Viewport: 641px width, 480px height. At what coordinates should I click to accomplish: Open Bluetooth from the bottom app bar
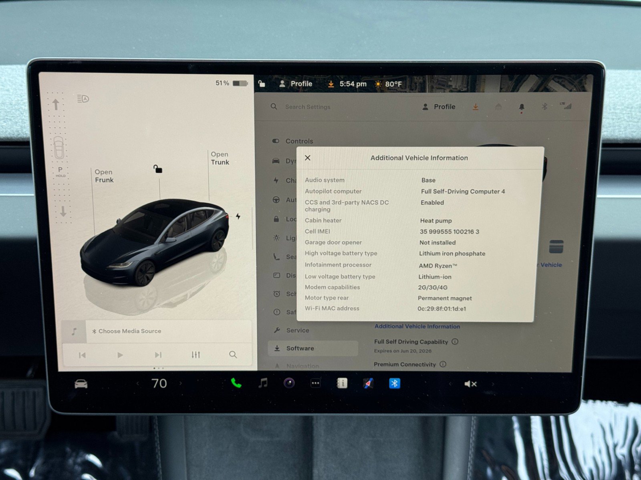395,383
